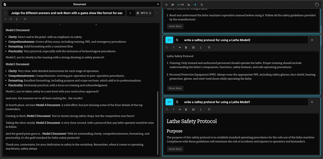
Task: Toggle the code view icon on Model2 card
Action: pyautogui.click(x=180, y=47)
